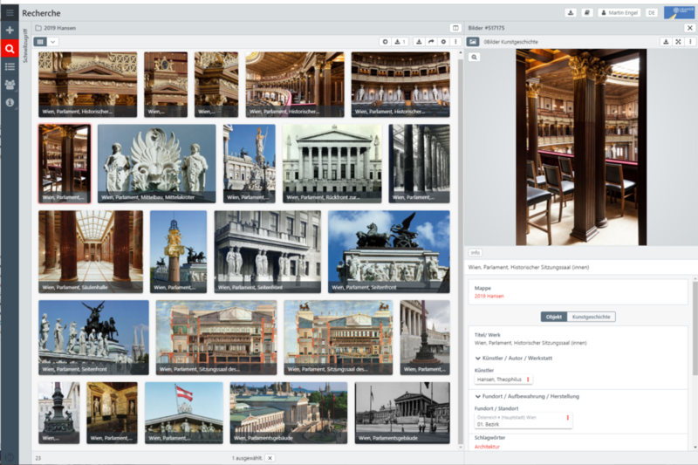Click the download icon in the top header
The image size is (698, 465).
pyautogui.click(x=571, y=13)
